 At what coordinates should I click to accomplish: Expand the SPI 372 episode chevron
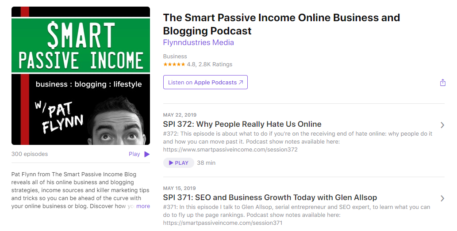tap(442, 125)
